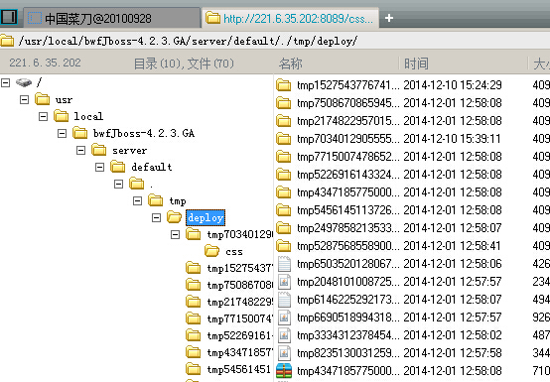This screenshot has width=550, height=382.
Task: Select file name tmp6503520128067...
Action: point(347,264)
